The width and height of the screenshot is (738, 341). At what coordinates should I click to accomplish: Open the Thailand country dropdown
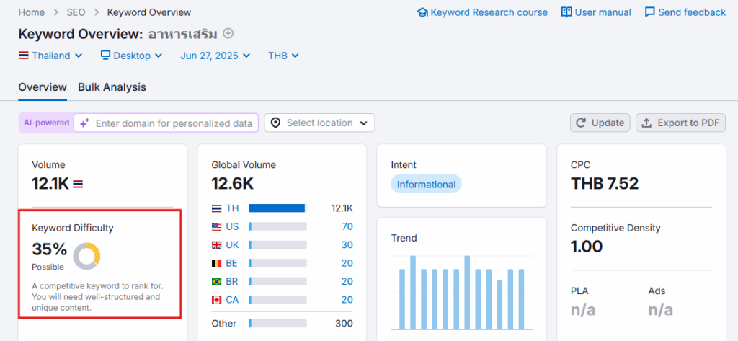coord(50,56)
